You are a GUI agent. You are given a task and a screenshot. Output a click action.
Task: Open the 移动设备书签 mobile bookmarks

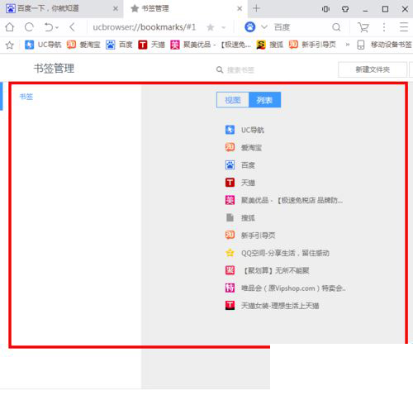point(384,45)
